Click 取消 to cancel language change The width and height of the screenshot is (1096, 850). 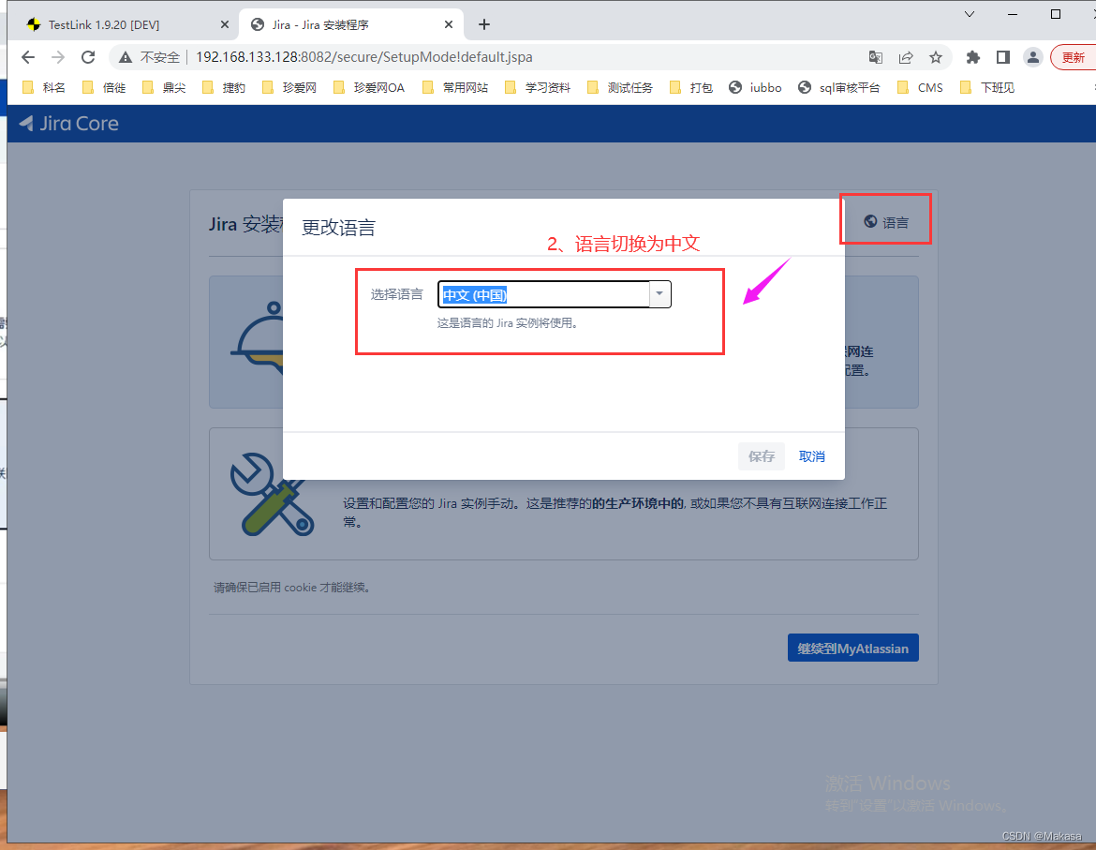tap(811, 456)
